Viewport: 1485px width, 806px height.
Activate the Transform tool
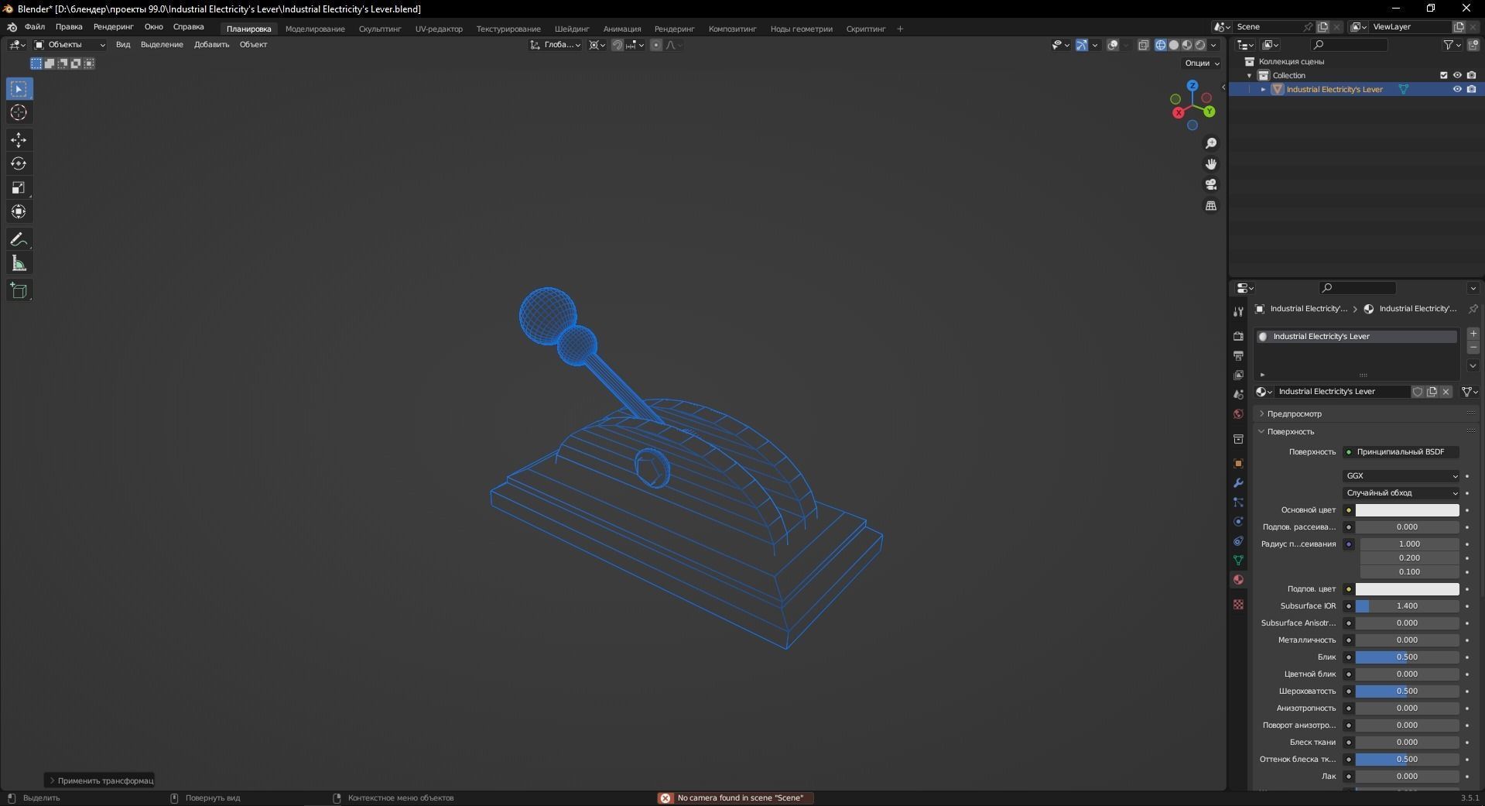pos(19,211)
